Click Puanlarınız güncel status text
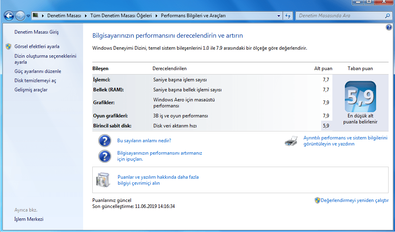 tap(112, 200)
